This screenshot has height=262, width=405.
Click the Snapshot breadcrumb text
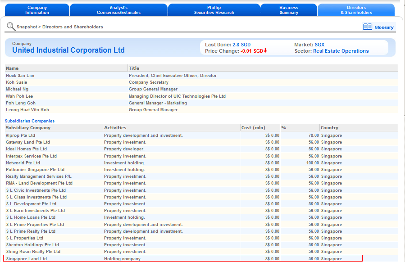pyautogui.click(x=27, y=27)
